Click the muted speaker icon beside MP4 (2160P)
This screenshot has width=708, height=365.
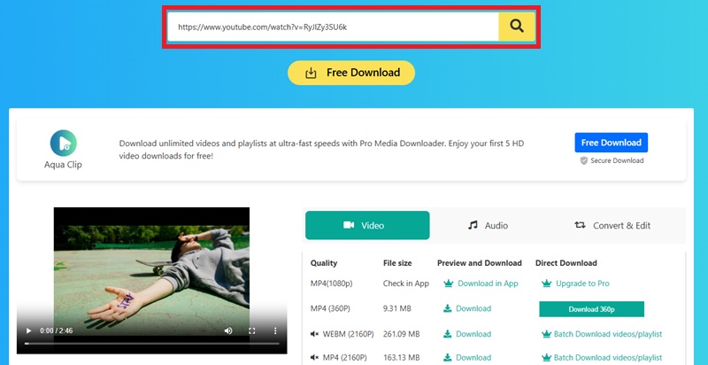coord(315,358)
